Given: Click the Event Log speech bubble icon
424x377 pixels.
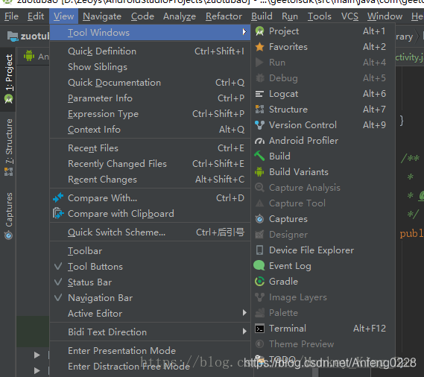Looking at the screenshot, I should pyautogui.click(x=259, y=265).
